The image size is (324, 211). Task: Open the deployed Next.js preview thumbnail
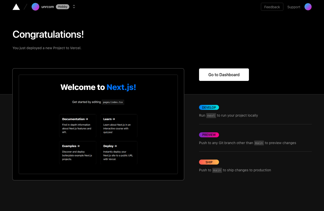click(x=98, y=124)
